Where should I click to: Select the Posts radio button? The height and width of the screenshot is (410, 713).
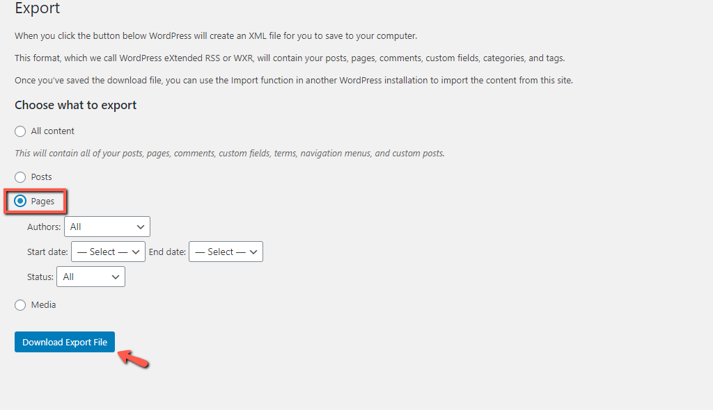[20, 177]
